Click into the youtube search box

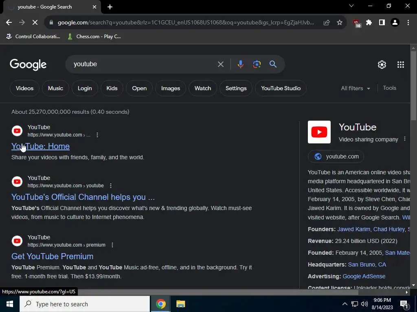pos(144,64)
